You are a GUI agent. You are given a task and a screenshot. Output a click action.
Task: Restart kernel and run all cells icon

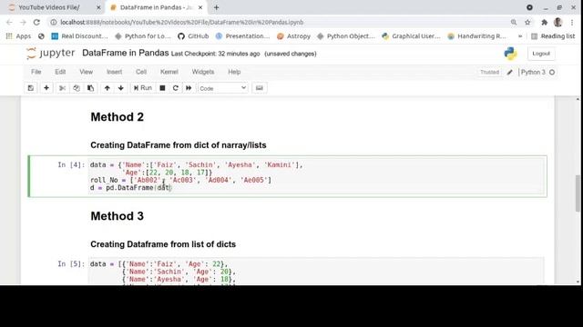point(189,88)
